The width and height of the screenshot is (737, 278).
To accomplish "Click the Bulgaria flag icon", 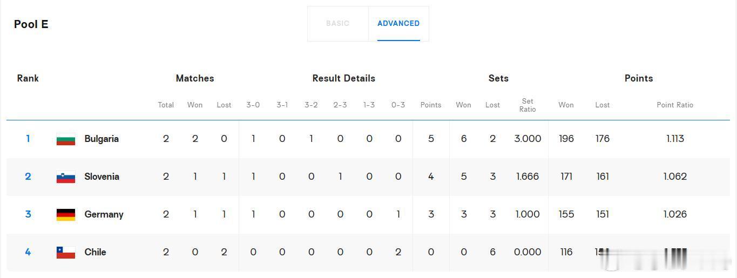I will point(66,139).
